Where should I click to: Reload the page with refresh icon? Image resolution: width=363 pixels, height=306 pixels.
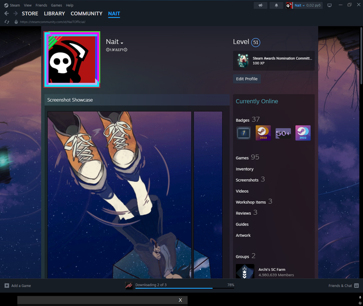pyautogui.click(x=7, y=22)
